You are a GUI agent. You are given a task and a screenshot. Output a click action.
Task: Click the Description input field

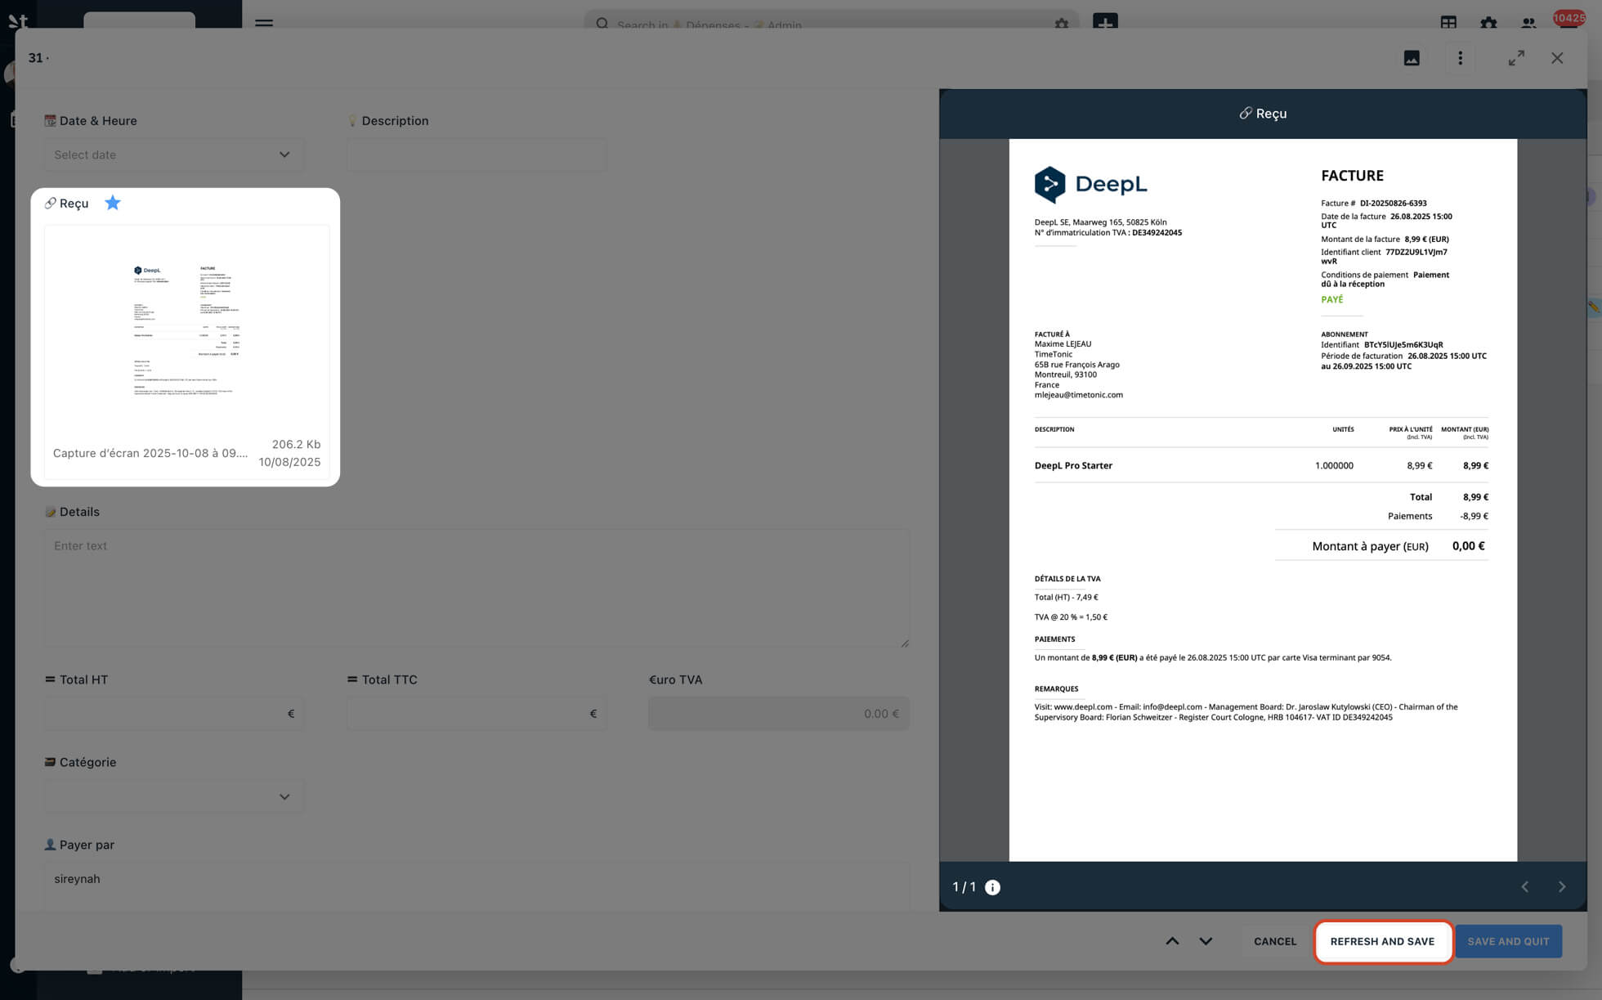[476, 155]
